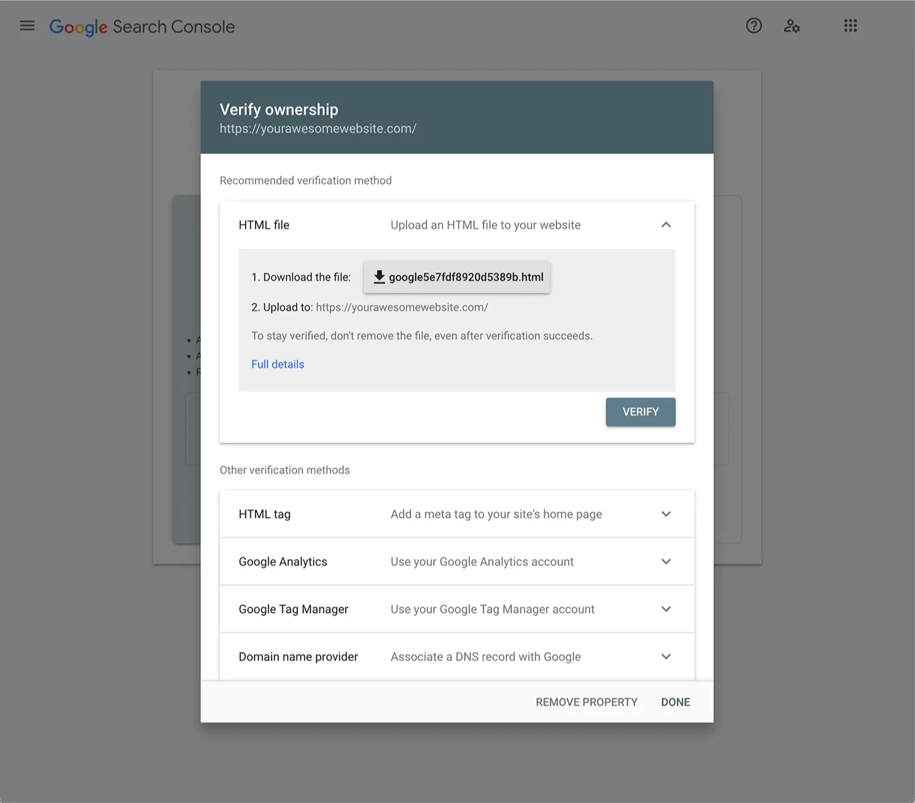Expand the HTML tag chevron
Viewport: 915px width, 803px height.
[x=666, y=514]
